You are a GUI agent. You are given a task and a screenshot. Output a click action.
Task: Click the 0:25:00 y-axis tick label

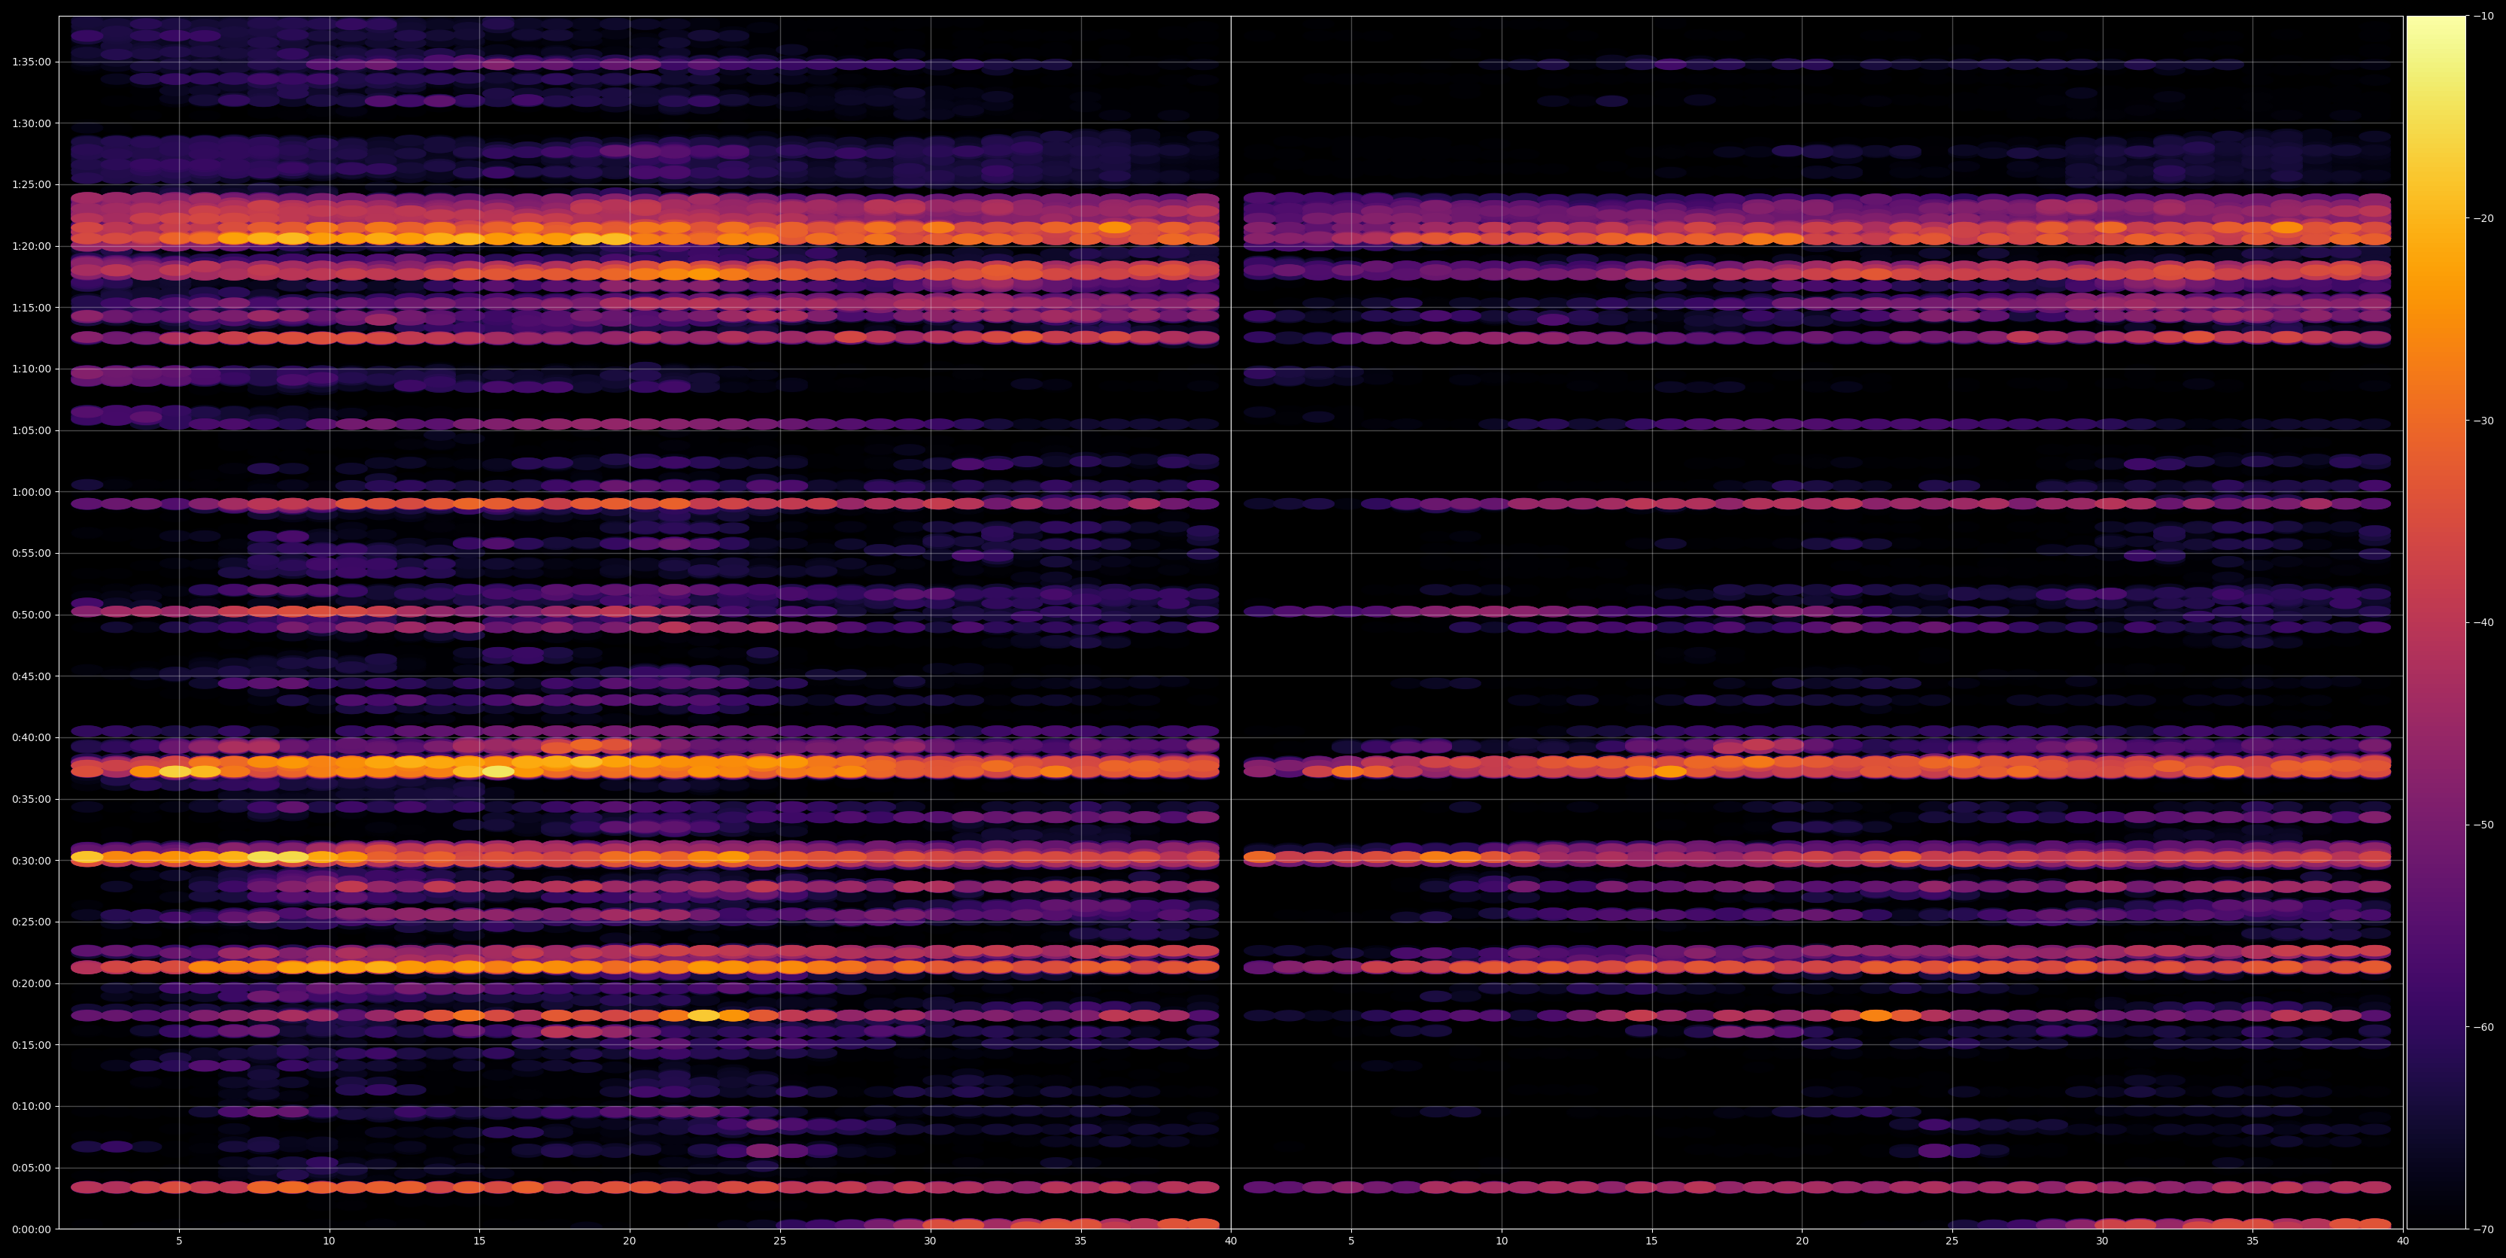point(31,922)
